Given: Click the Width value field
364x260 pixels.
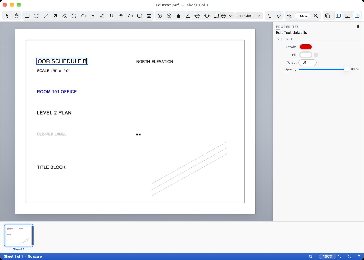Looking at the screenshot, I should tap(308, 63).
